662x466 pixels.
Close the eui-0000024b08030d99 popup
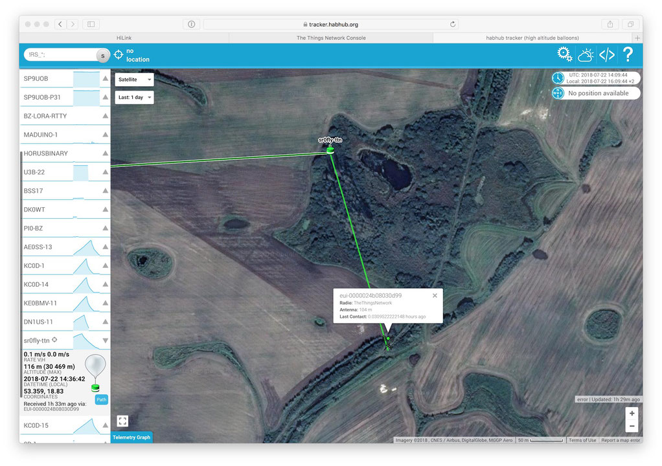435,296
